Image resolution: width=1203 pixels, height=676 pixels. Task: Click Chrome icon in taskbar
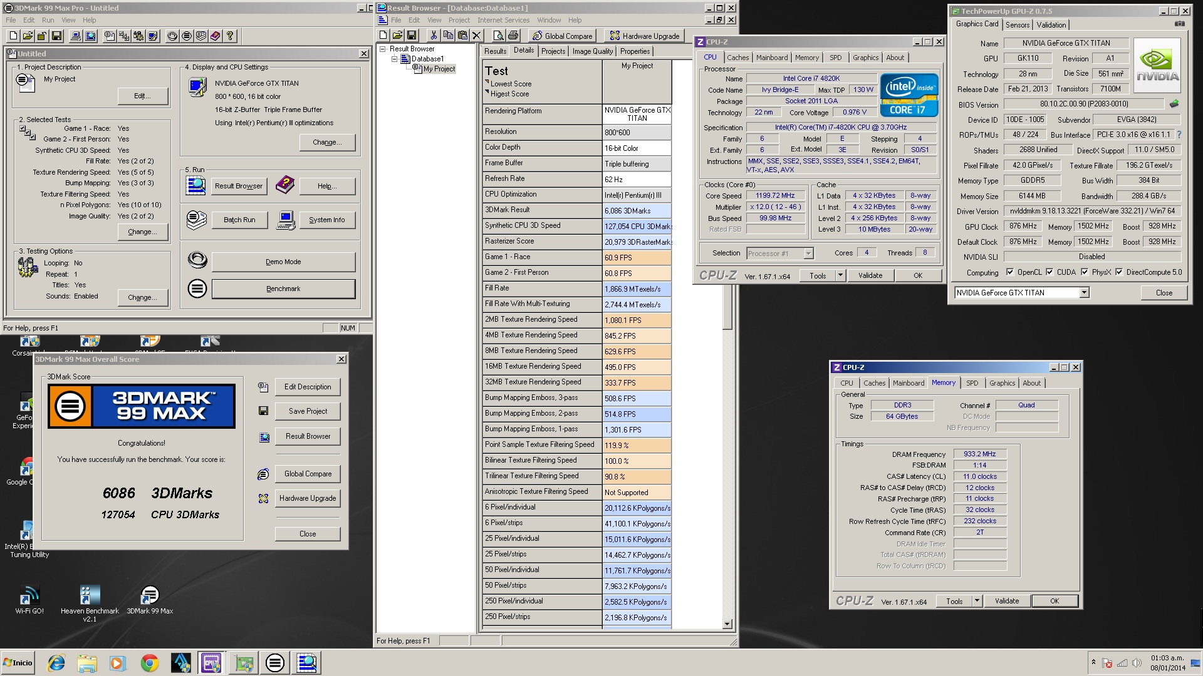coord(149,662)
